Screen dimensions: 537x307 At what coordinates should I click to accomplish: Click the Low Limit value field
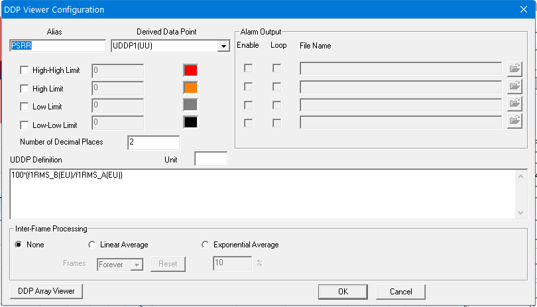pos(118,105)
